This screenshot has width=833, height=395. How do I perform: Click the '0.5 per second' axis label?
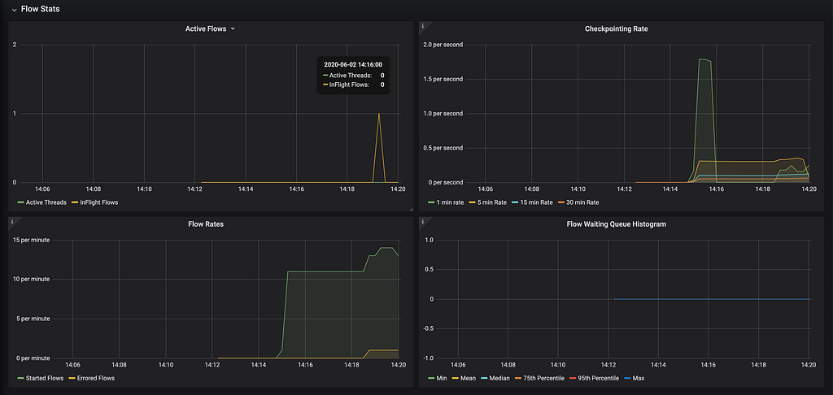(x=443, y=148)
